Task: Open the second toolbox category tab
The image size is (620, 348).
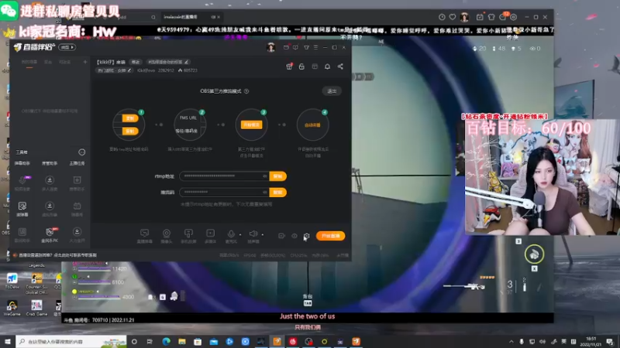Action: 50,163
